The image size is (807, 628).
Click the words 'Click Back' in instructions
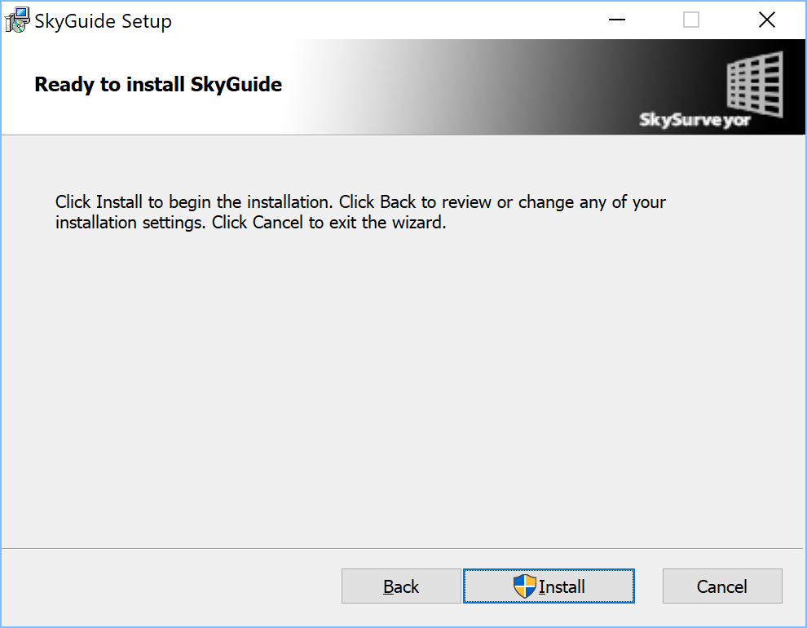point(377,201)
